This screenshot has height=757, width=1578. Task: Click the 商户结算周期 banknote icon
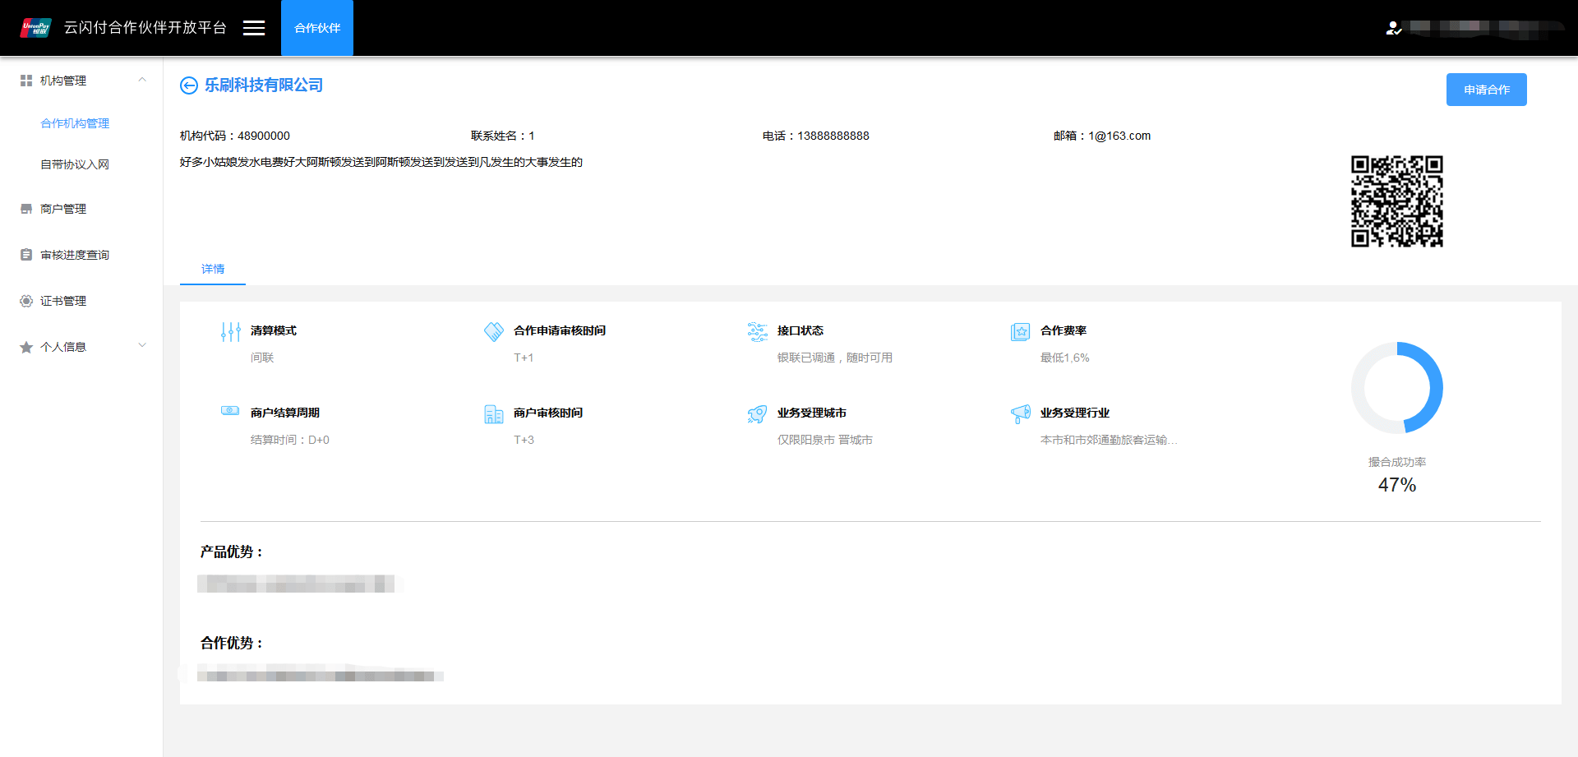pyautogui.click(x=231, y=410)
